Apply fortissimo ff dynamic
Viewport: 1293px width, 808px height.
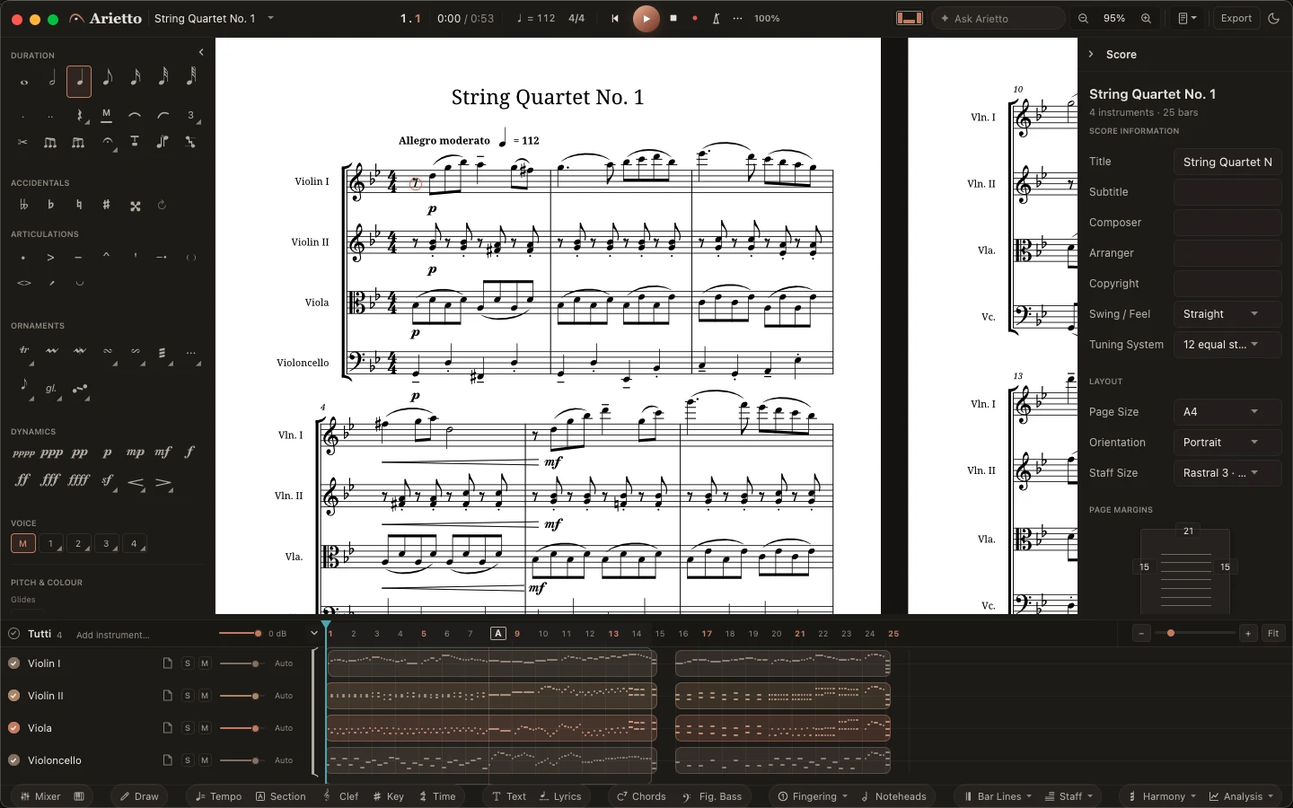click(23, 480)
